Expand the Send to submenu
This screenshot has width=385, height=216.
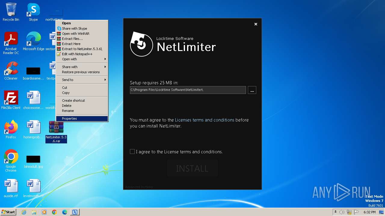point(82,80)
